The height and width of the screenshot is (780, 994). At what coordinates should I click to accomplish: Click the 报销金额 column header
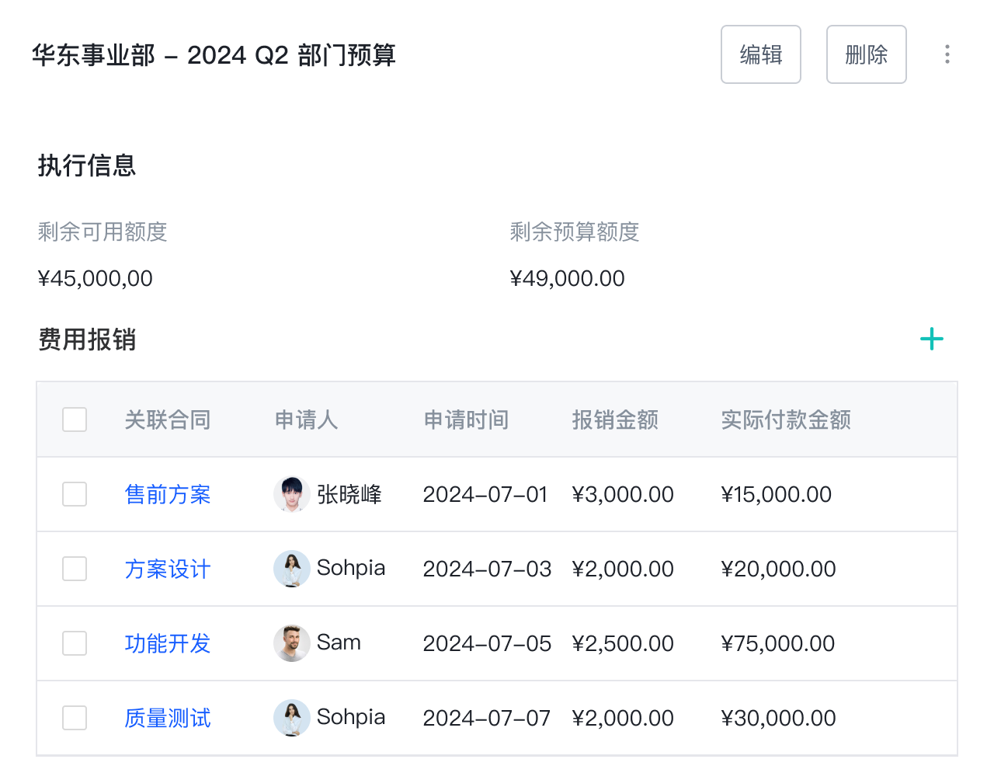click(615, 420)
